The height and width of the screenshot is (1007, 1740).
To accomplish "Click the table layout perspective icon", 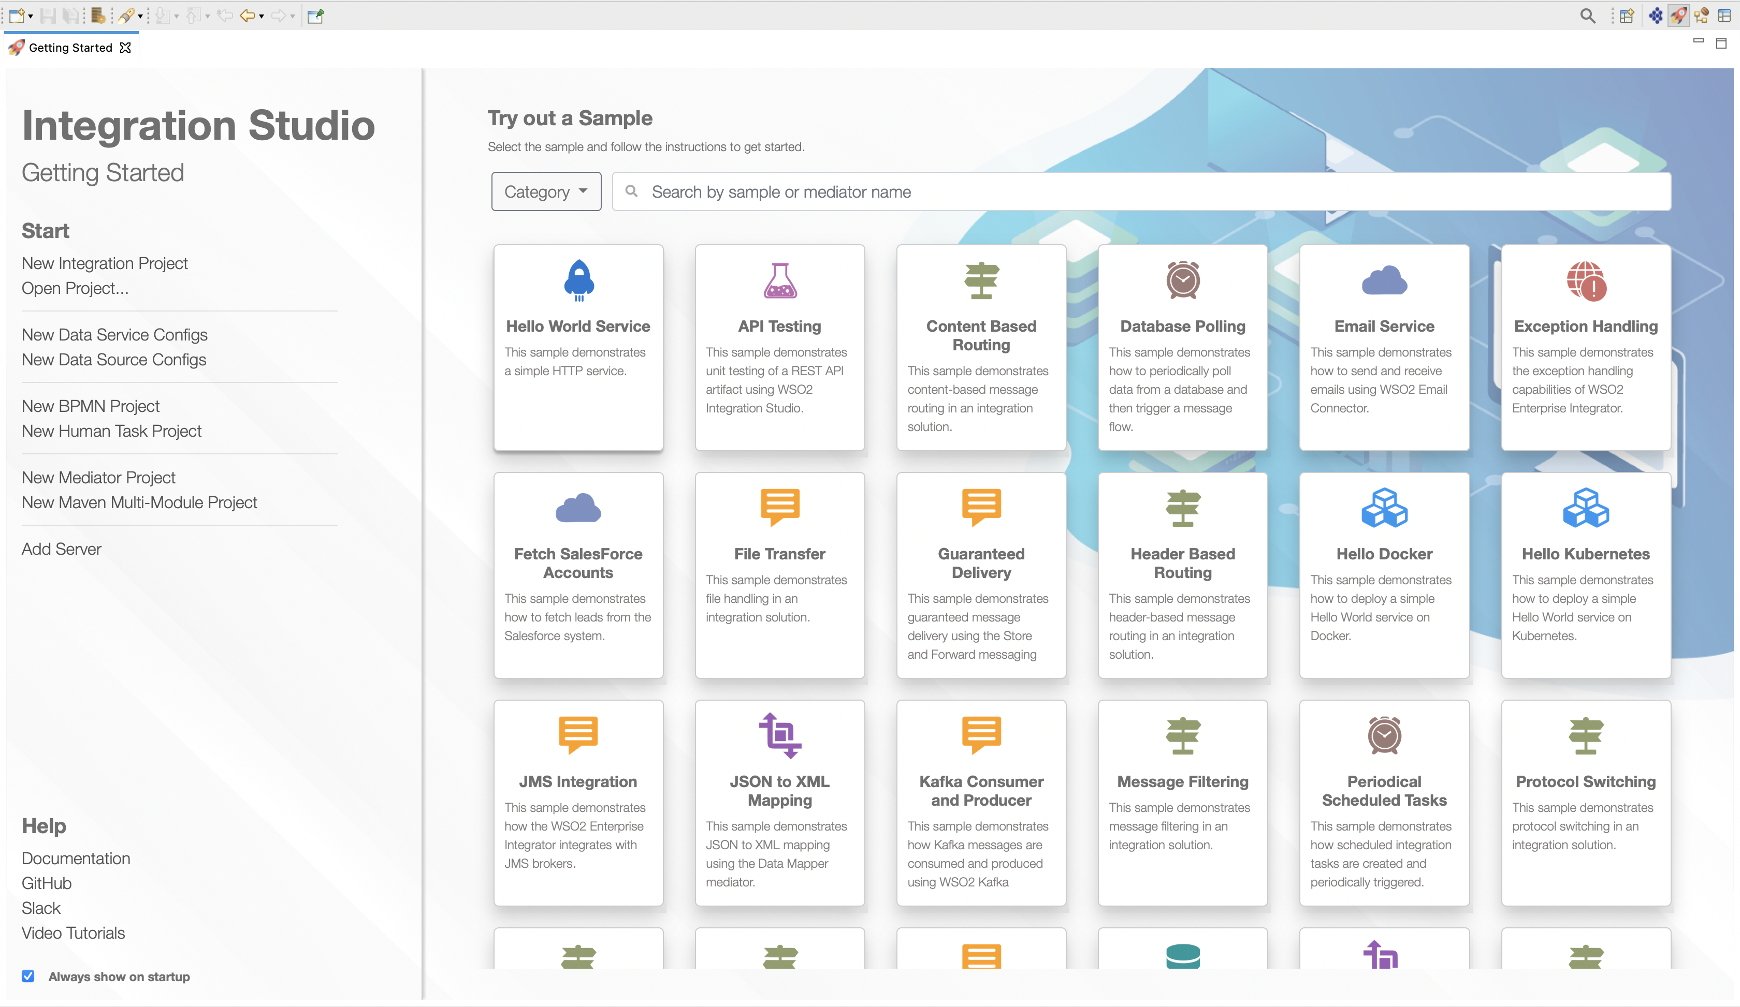I will 1724,15.
